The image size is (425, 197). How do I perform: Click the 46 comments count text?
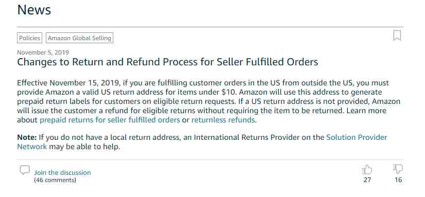tap(55, 180)
